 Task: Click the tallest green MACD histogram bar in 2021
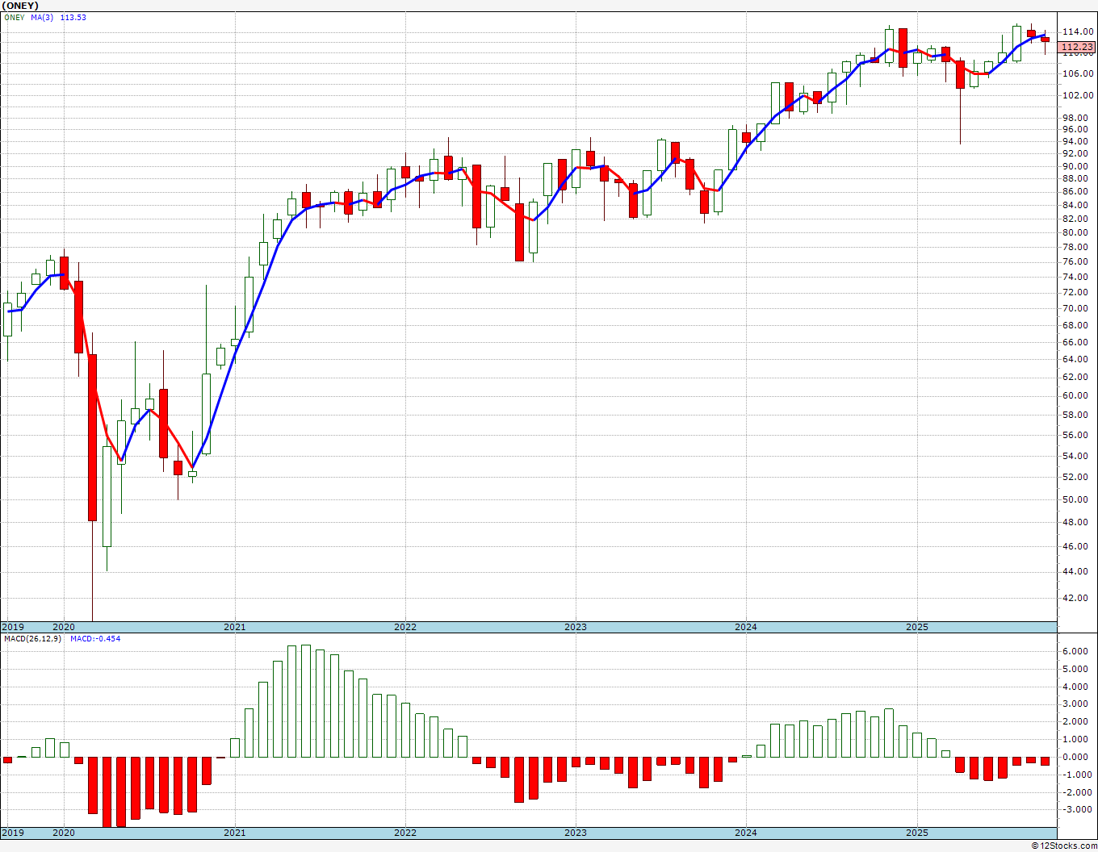[306, 701]
